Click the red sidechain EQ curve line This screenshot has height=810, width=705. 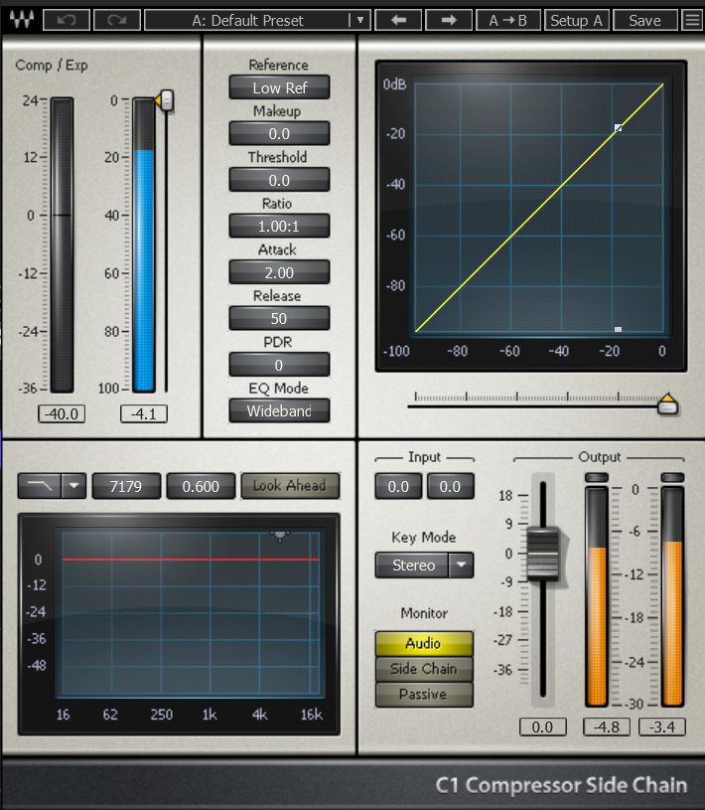(191, 559)
